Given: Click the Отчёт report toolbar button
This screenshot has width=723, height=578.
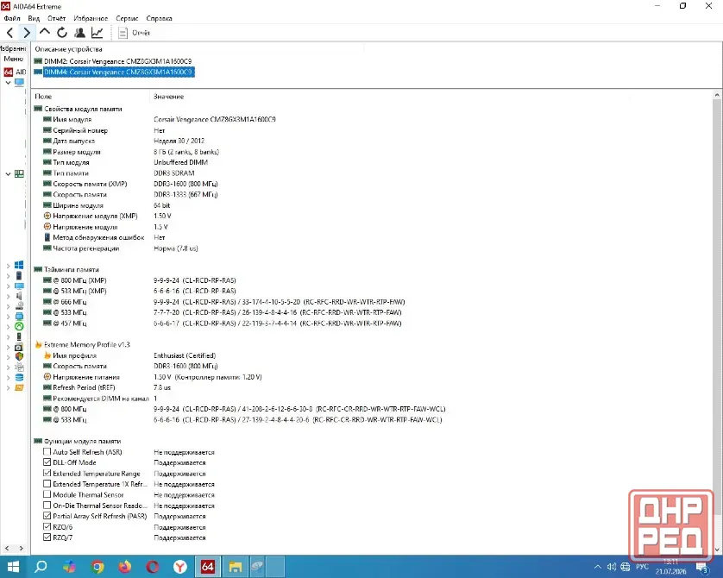Looking at the screenshot, I should (135, 33).
